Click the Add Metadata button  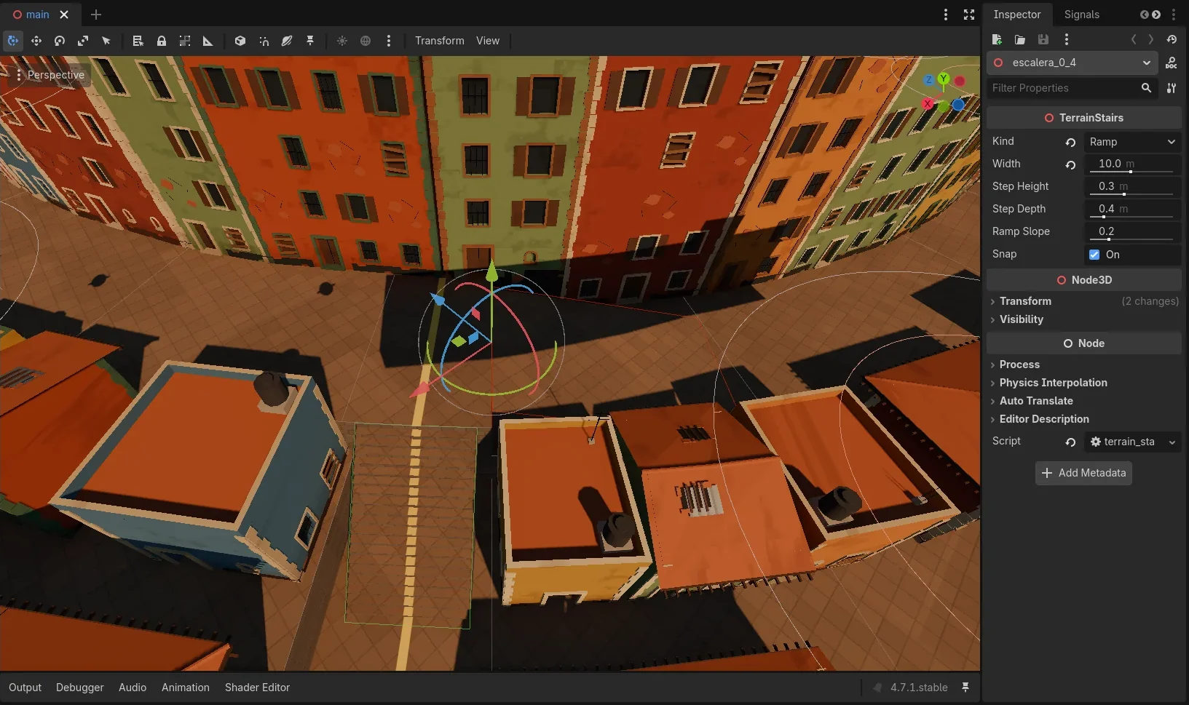pos(1083,473)
